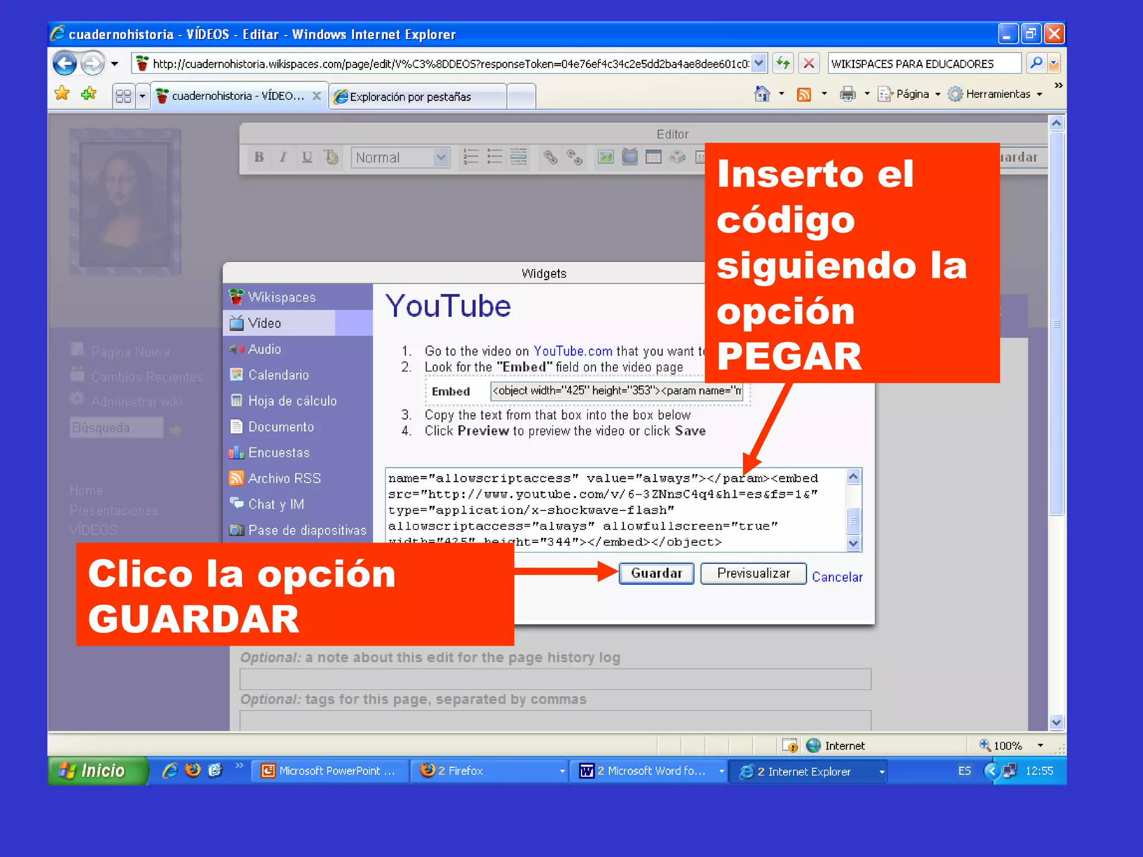Screen dimensions: 1143x857
Task: Click the Insert image icon
Action: coord(606,157)
